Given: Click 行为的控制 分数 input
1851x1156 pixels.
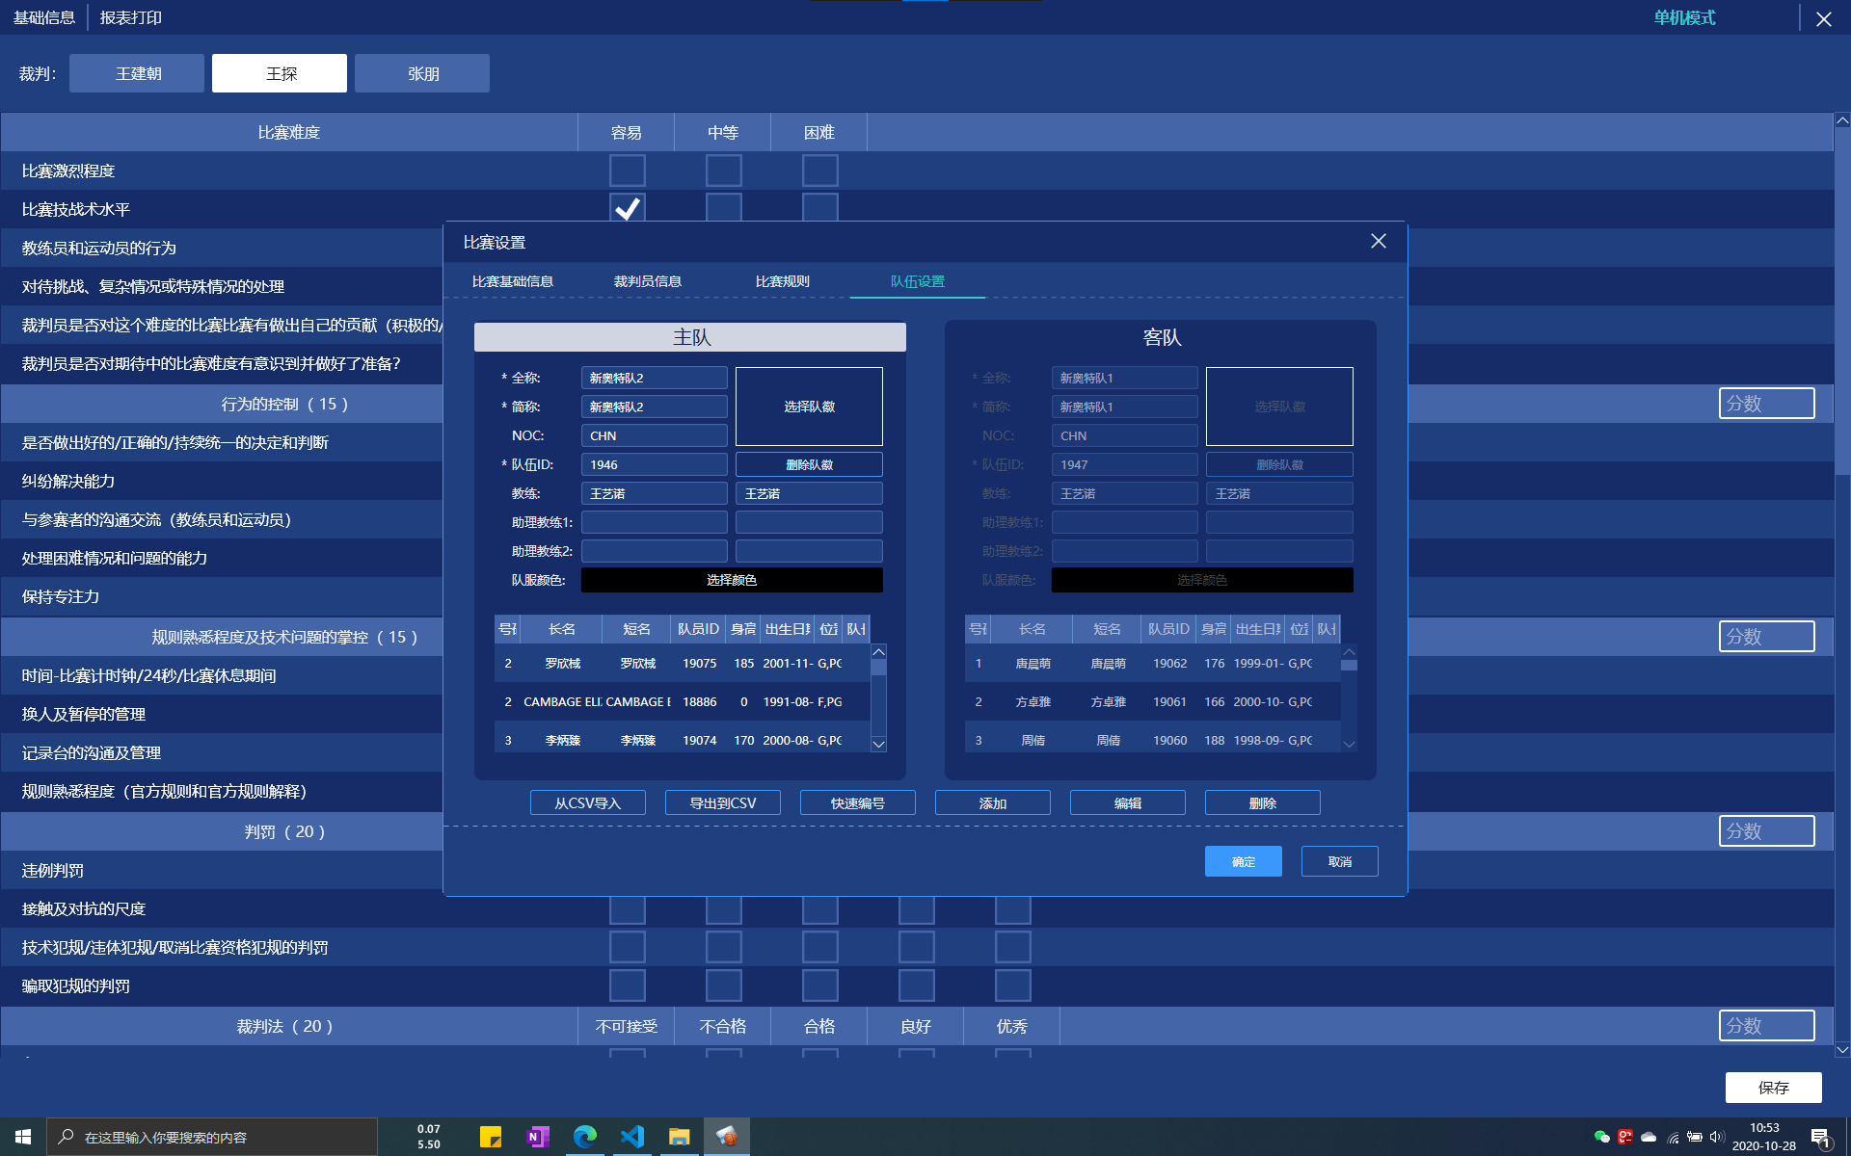Looking at the screenshot, I should click(x=1767, y=404).
